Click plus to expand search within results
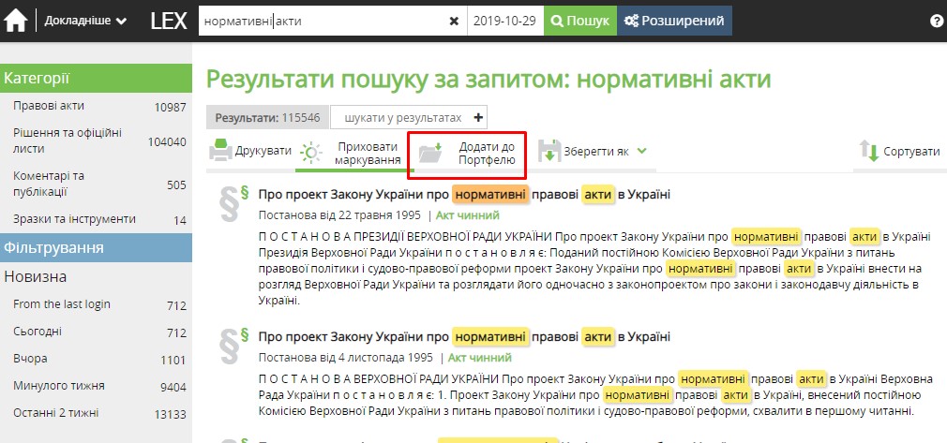The width and height of the screenshot is (947, 443). pos(478,118)
